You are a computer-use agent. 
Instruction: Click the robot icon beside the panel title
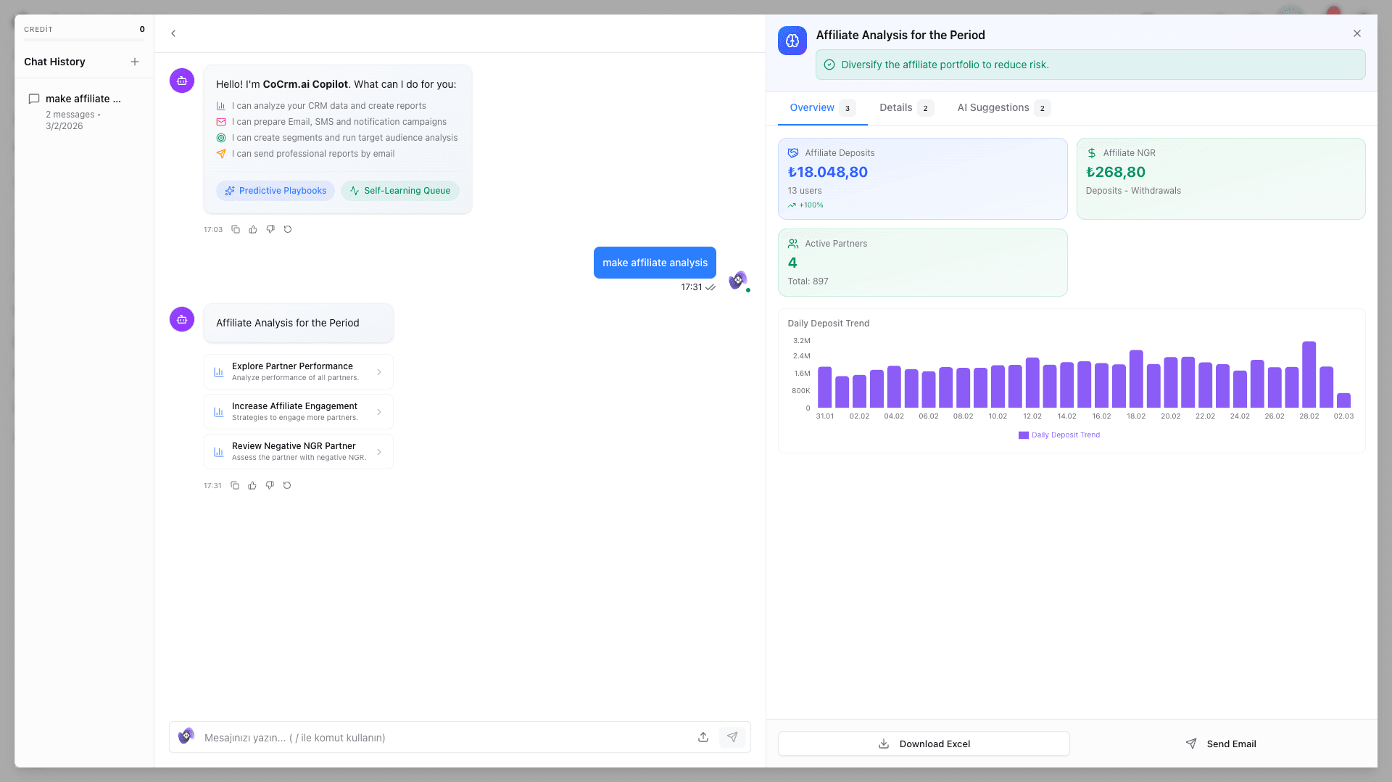click(792, 40)
